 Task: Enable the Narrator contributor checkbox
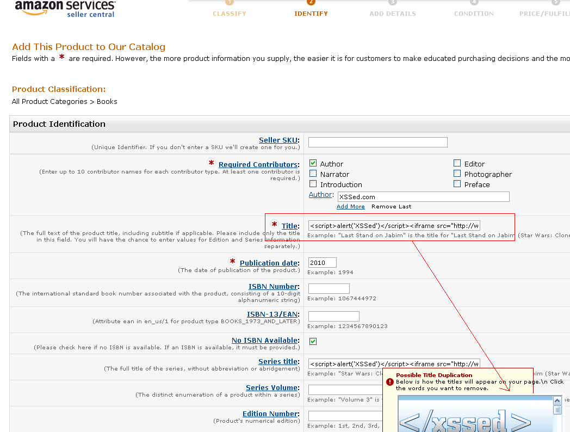(313, 174)
